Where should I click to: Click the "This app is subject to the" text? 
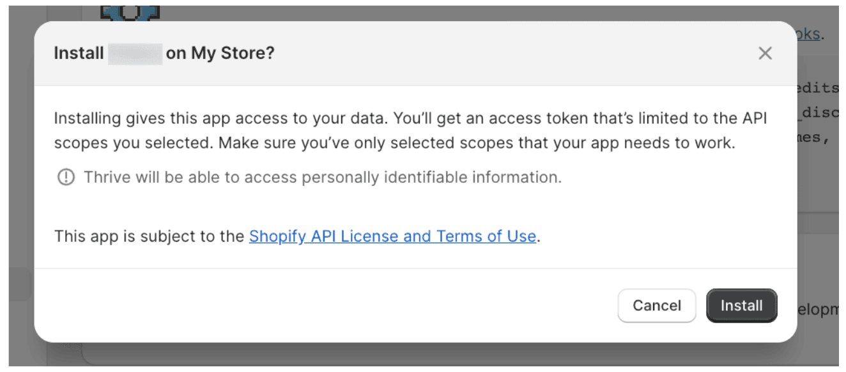click(150, 236)
